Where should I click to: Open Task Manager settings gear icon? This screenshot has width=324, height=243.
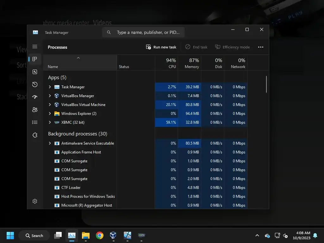tap(35, 201)
